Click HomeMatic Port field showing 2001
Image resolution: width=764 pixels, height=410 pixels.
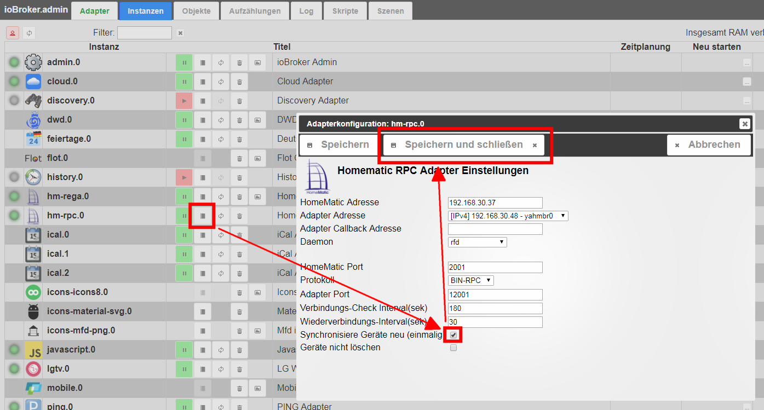495,267
